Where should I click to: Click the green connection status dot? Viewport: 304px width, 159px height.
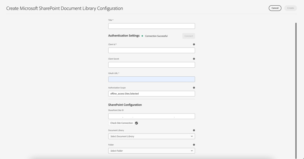[142, 36]
